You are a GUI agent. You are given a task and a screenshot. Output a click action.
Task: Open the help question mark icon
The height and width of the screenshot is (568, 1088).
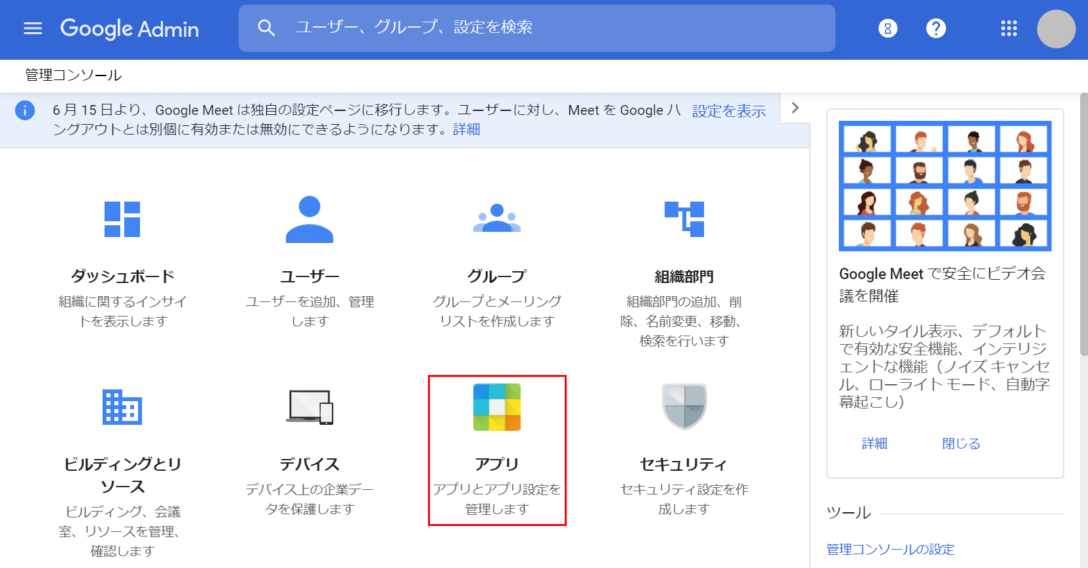[x=935, y=28]
